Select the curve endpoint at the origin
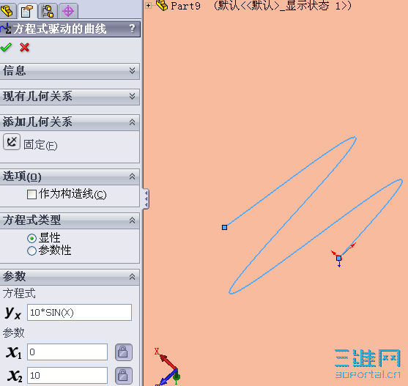Image resolution: width=408 pixels, height=386 pixels. coord(338,258)
